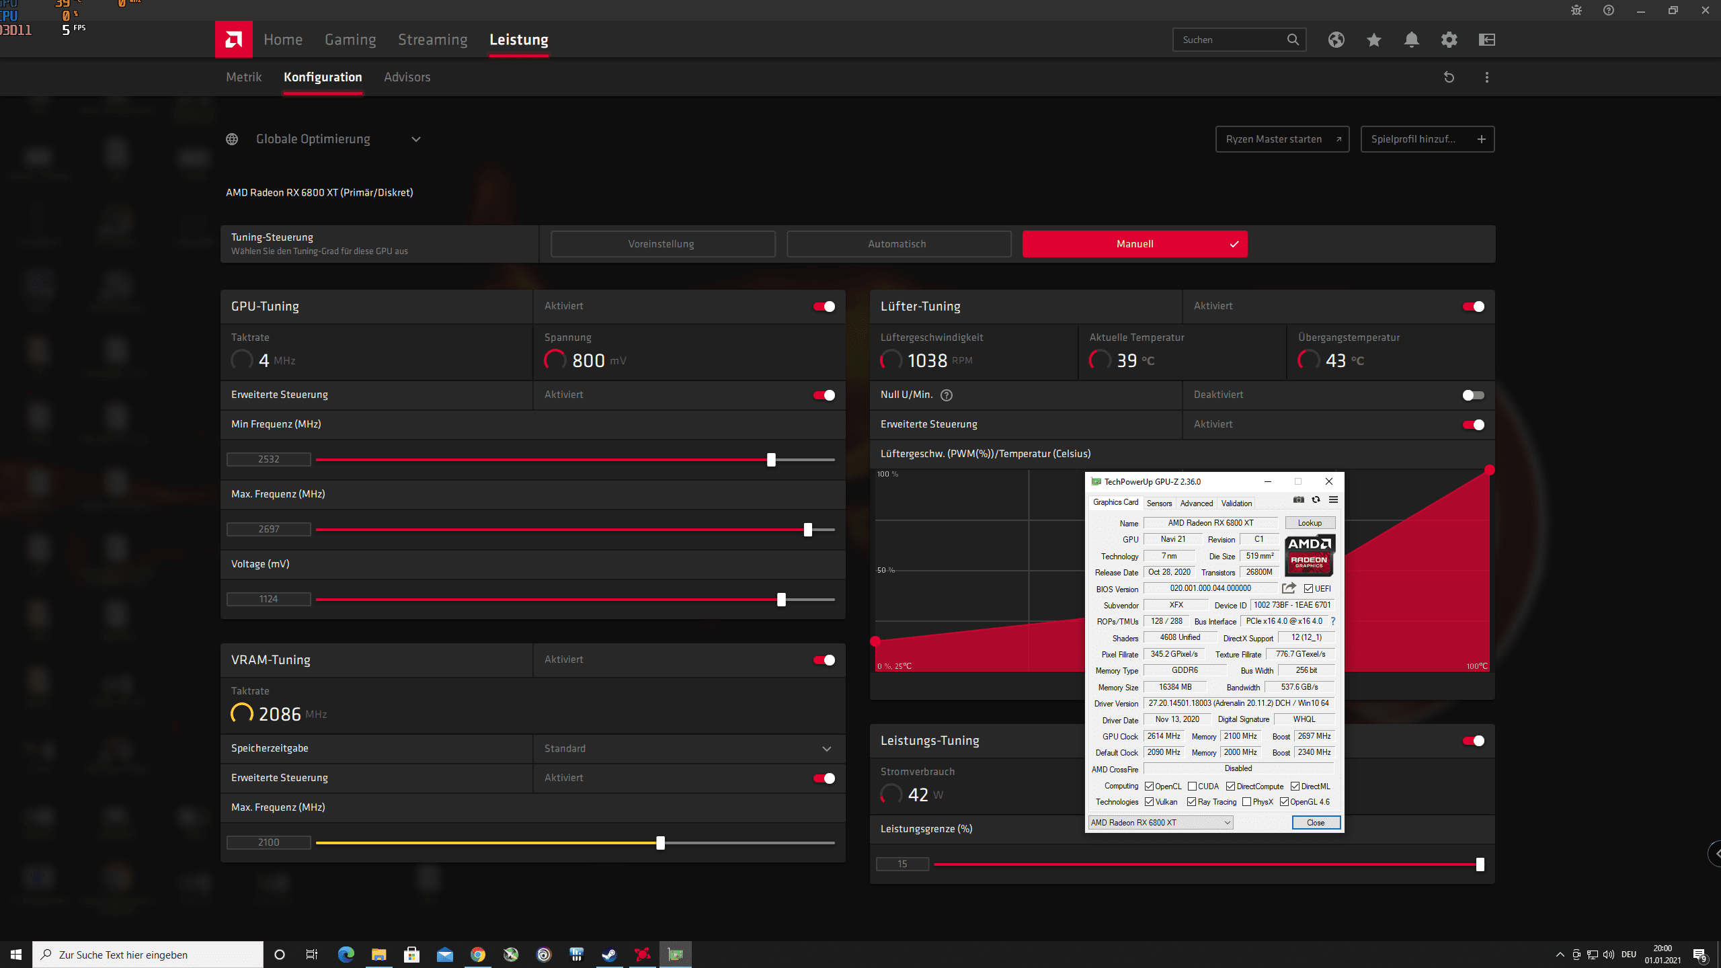Viewport: 1721px width, 968px height.
Task: Toggle VRAM-Tuning Aktiviert switch
Action: coord(824,660)
